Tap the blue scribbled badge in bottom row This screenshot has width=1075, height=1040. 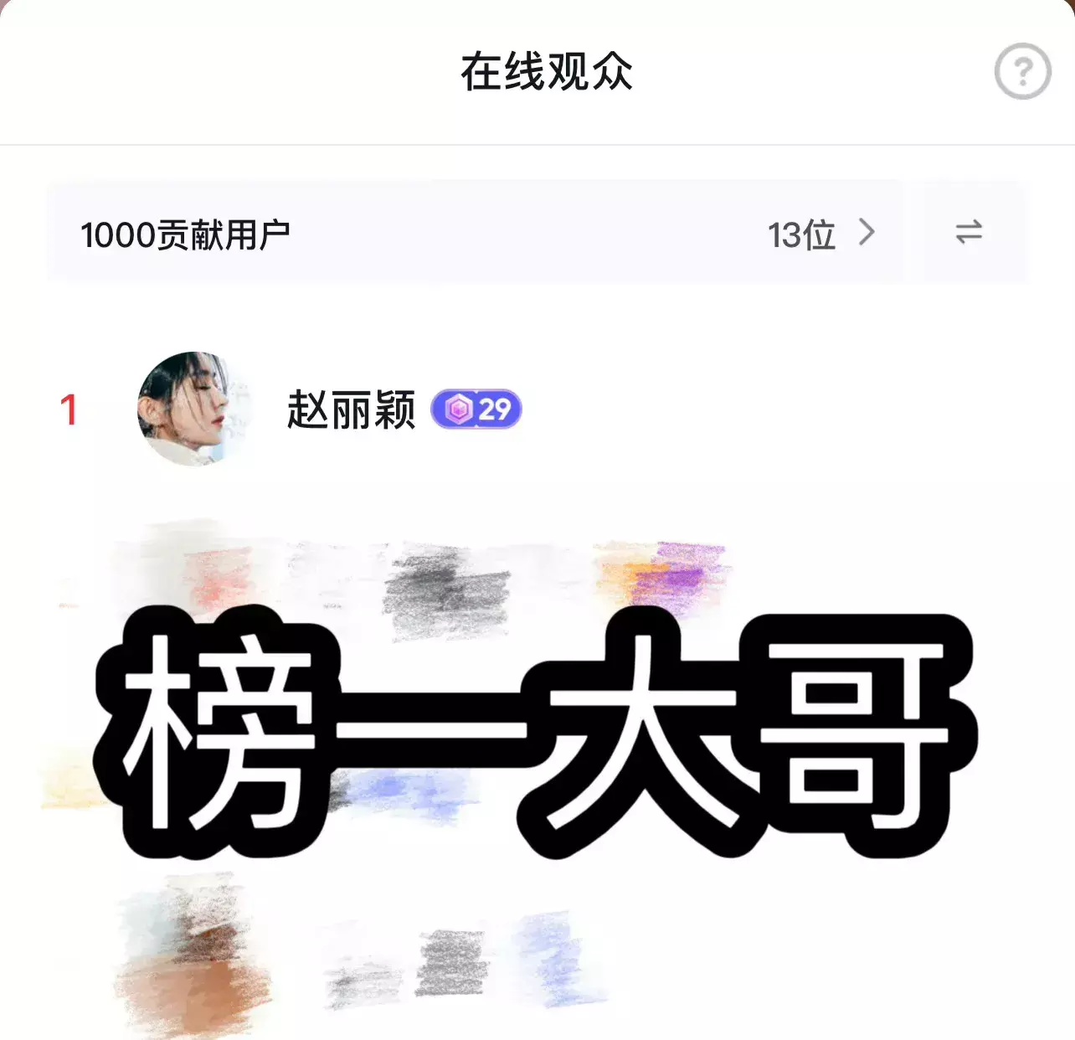[554, 959]
